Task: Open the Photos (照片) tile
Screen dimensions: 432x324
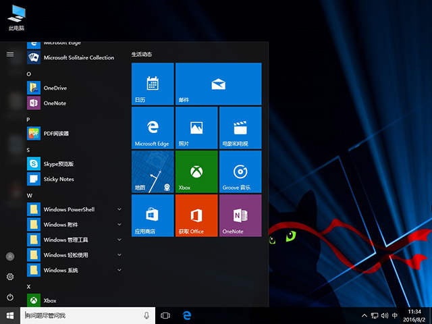Action: [196, 128]
